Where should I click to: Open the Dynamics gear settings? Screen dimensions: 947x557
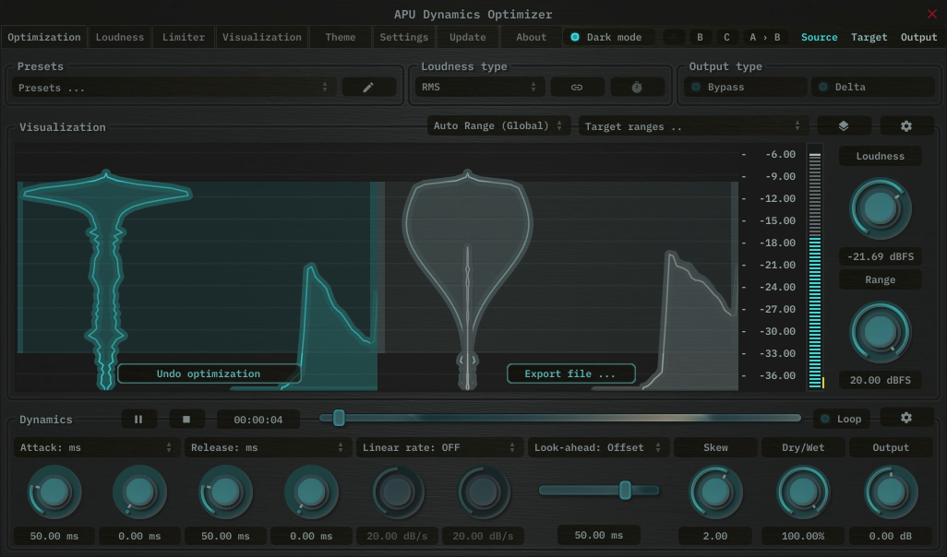(x=905, y=418)
